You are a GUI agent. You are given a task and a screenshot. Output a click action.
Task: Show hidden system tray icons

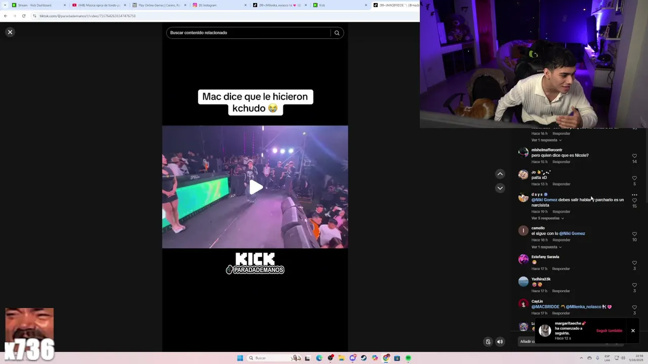pyautogui.click(x=581, y=358)
